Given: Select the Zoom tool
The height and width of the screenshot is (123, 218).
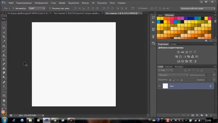Looking at the screenshot, I should tap(4, 105).
